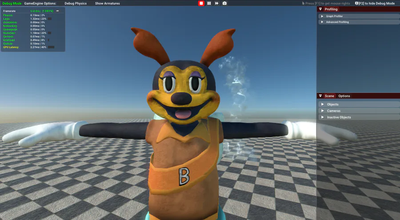The image size is (400, 220).
Task: Click the GPU Latency usage bar
Action: tap(51, 47)
